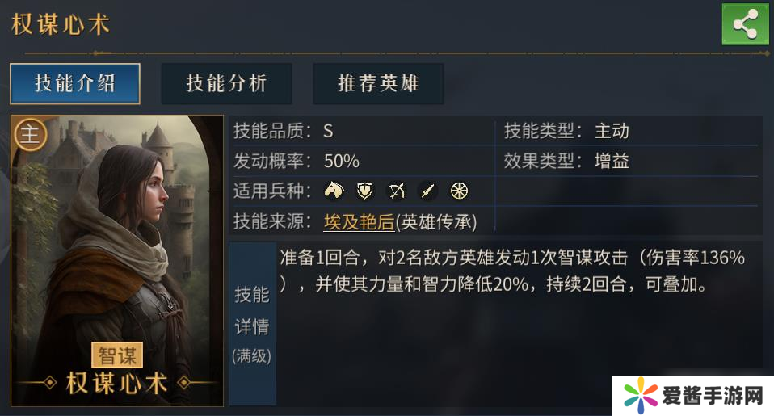Switch to the 技能介绍 tab

click(x=75, y=83)
